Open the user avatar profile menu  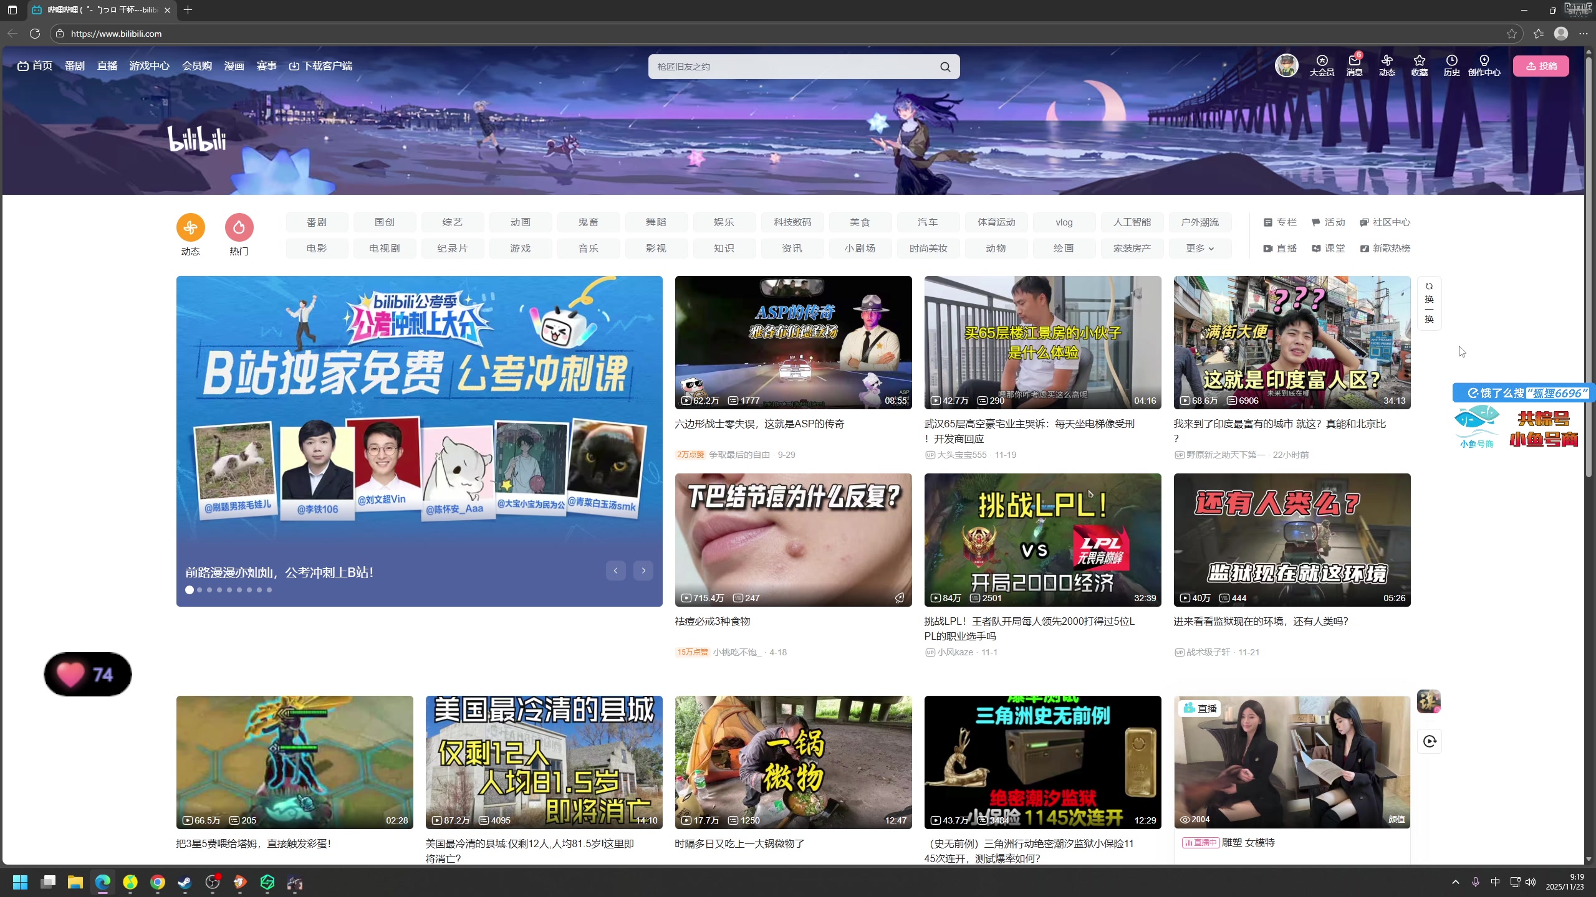(1287, 65)
